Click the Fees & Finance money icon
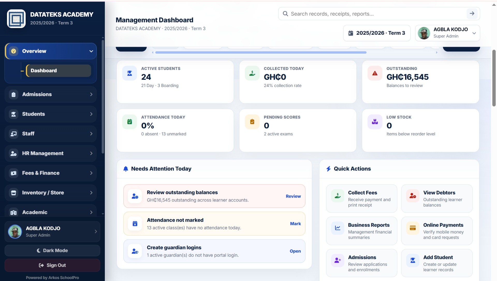497x281 pixels. [x=13, y=173]
